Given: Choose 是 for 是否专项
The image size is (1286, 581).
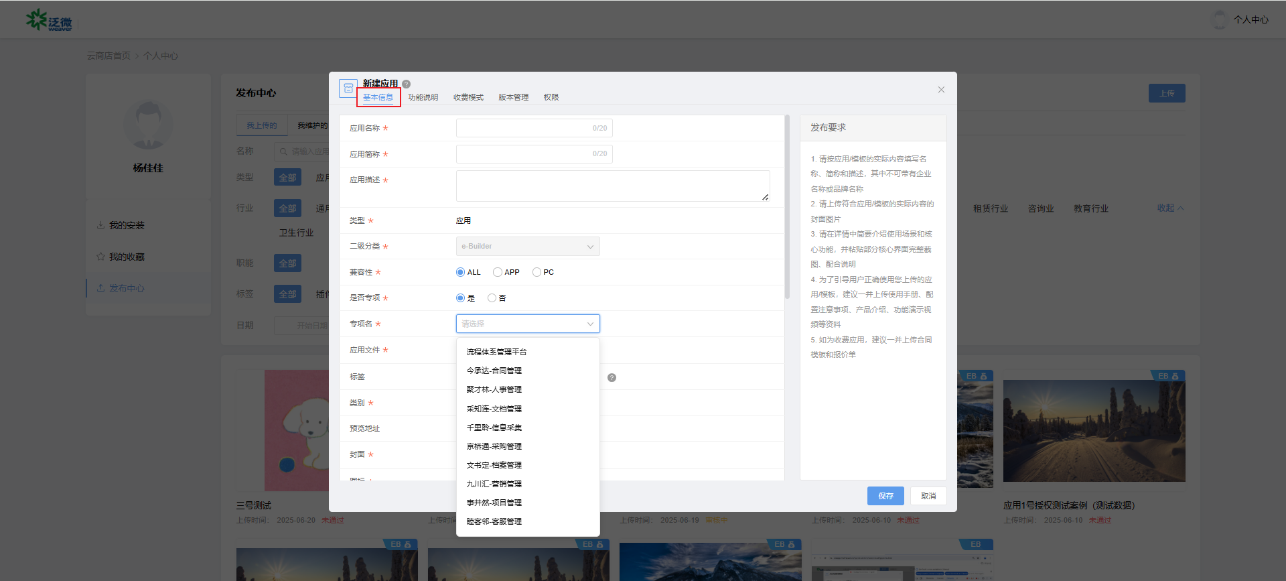Looking at the screenshot, I should point(460,298).
